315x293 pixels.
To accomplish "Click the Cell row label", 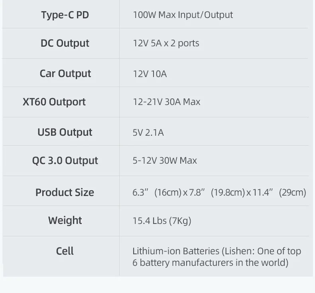I will point(65,251).
